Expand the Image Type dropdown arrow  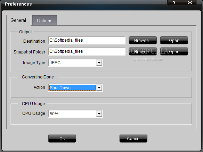[99, 63]
